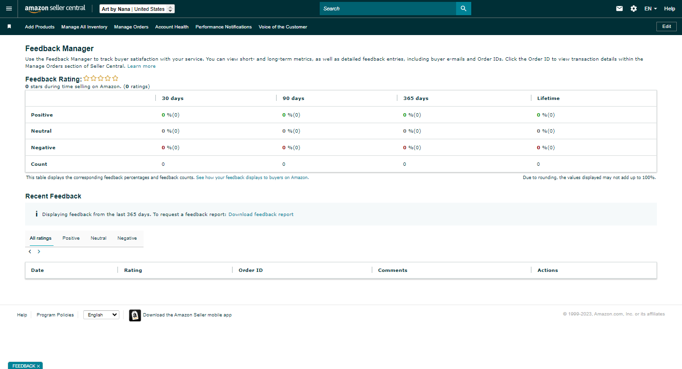This screenshot has width=682, height=369.
Task: Click the 365 days column header
Action: point(416,99)
